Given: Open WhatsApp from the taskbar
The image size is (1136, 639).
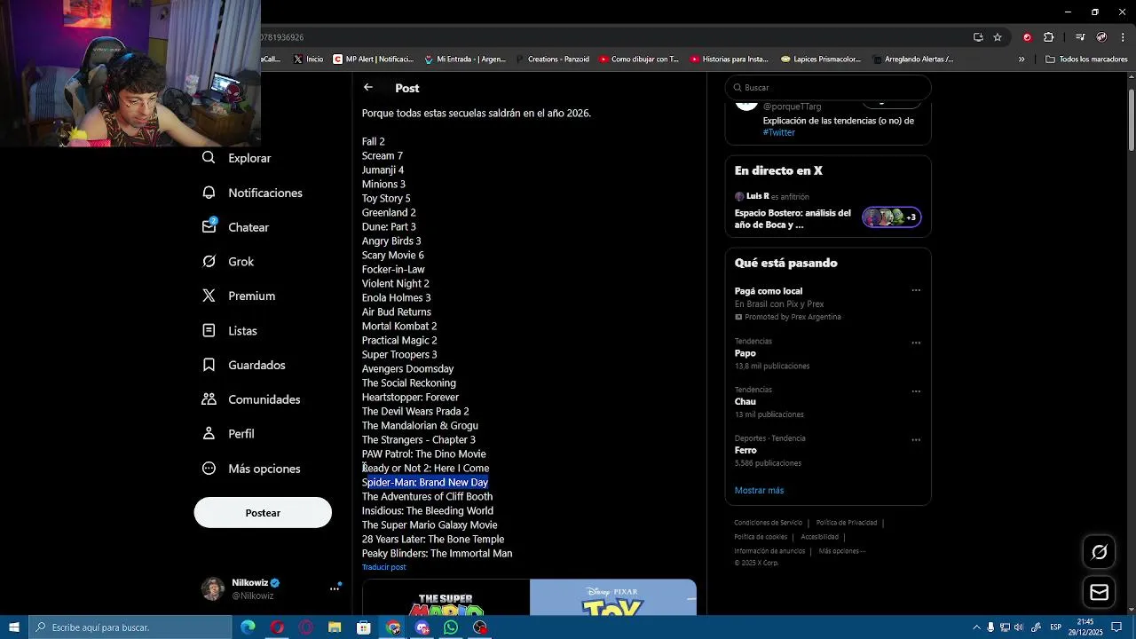Looking at the screenshot, I should [x=451, y=627].
